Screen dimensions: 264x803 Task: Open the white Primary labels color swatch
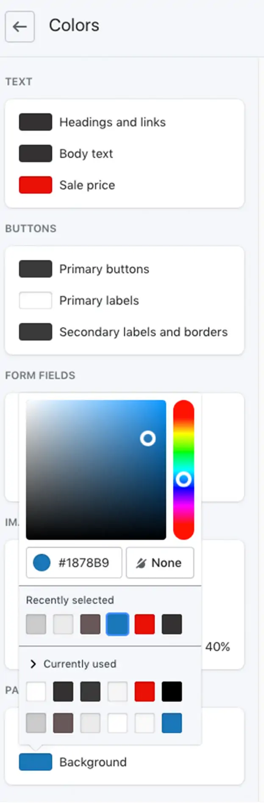click(x=36, y=300)
